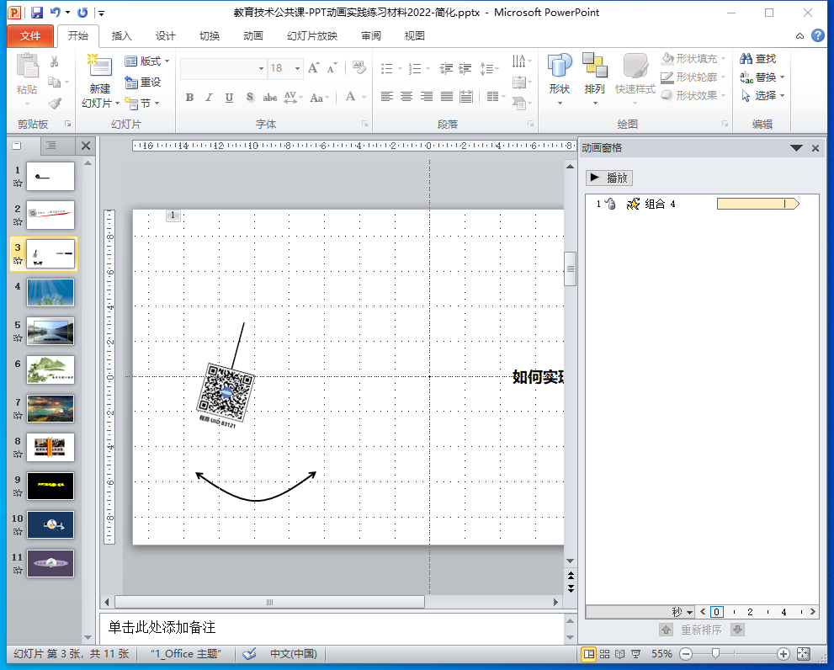Click the yellow animation timeline bar
This screenshot has height=670, width=834.
click(x=758, y=204)
